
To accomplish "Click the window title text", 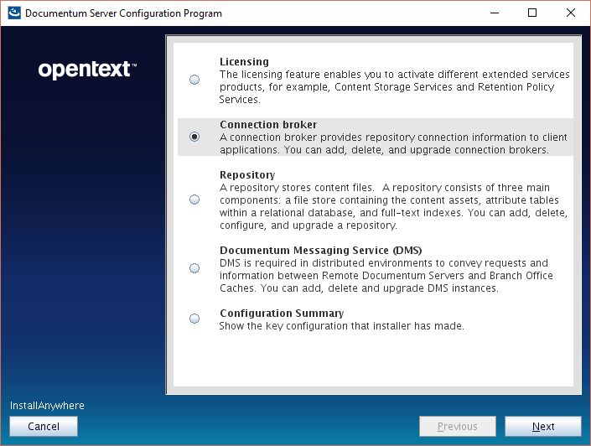I will click(x=123, y=13).
